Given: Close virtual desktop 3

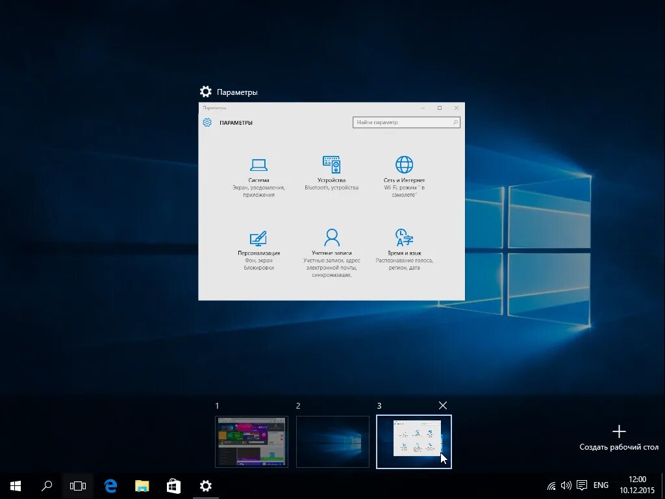Looking at the screenshot, I should tap(443, 405).
